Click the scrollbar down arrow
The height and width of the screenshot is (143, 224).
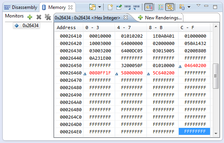click(x=216, y=134)
